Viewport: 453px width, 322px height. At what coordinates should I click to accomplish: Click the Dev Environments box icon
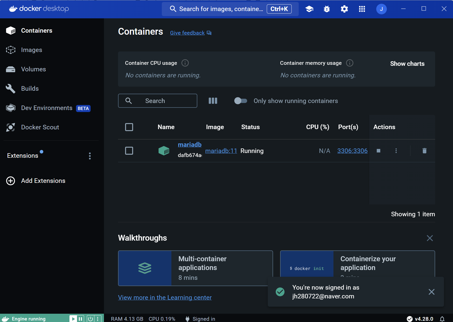(x=11, y=108)
